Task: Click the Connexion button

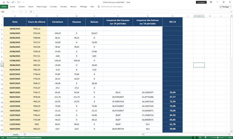Action: click(201, 2)
